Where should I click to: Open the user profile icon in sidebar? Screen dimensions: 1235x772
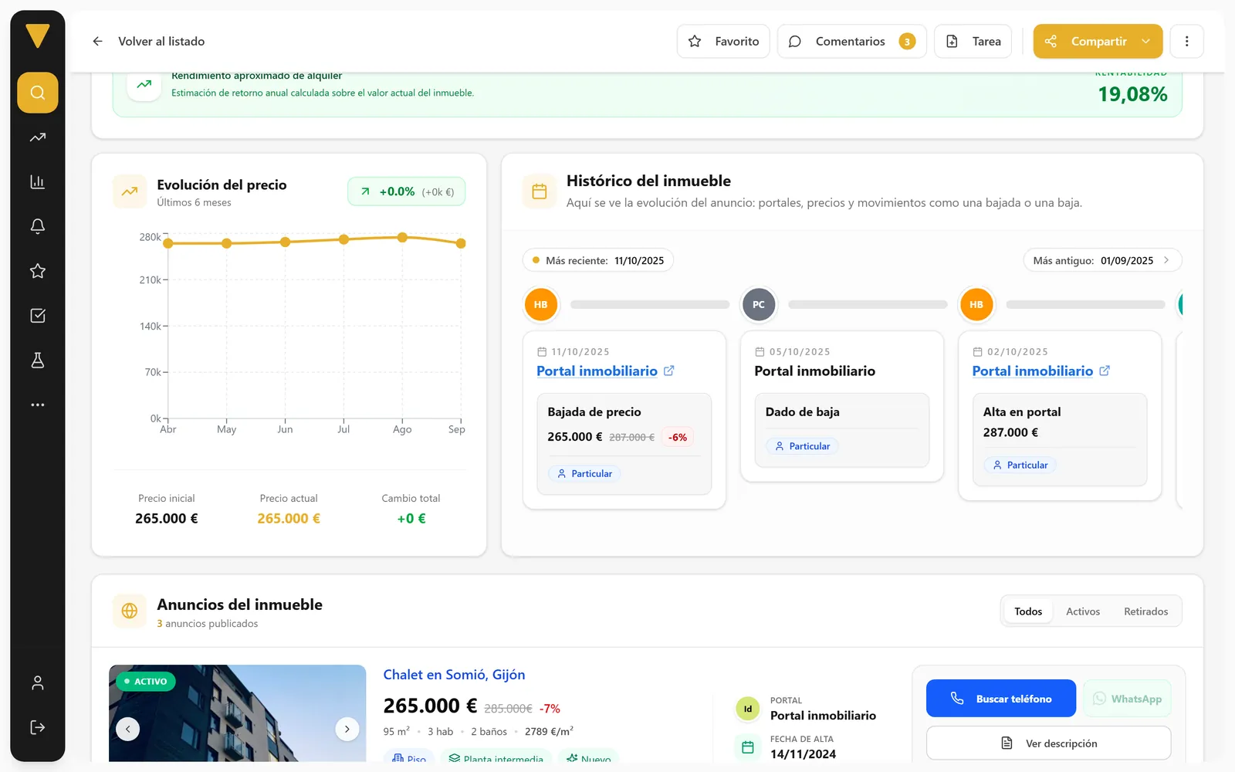pyautogui.click(x=38, y=683)
